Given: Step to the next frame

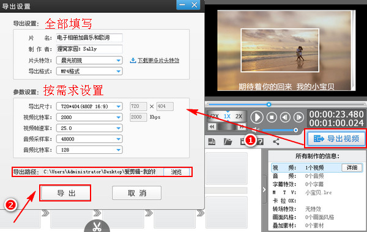Looking at the screenshot, I should point(298,117).
